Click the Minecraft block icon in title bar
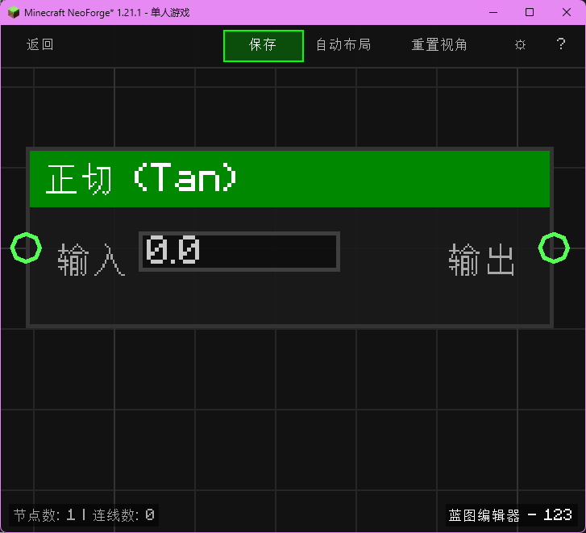 click(x=14, y=12)
